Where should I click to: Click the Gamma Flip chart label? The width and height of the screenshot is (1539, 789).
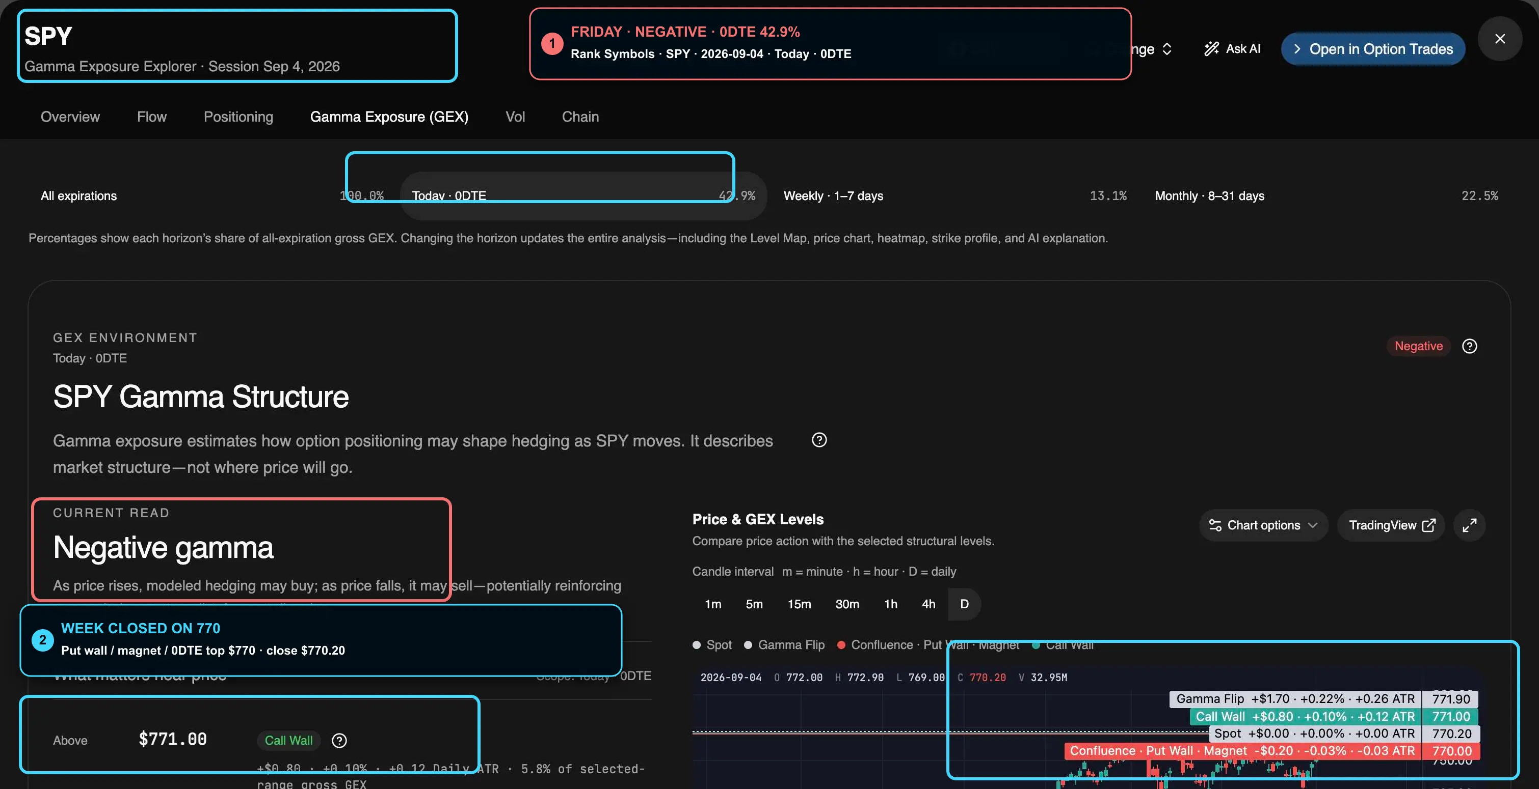pos(1295,699)
